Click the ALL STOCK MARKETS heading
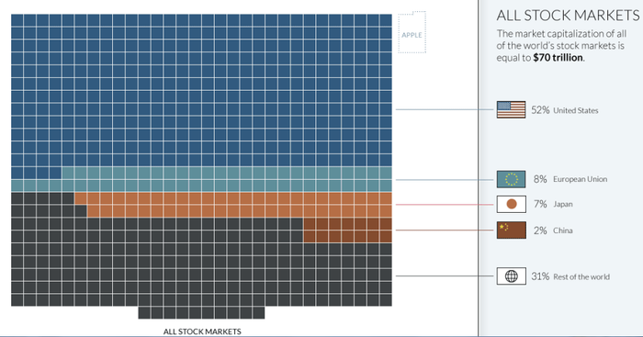 click(568, 16)
